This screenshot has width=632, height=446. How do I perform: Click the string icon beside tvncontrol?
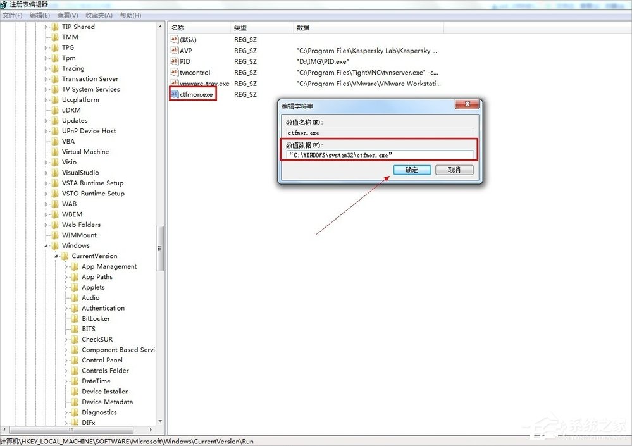pyautogui.click(x=176, y=72)
